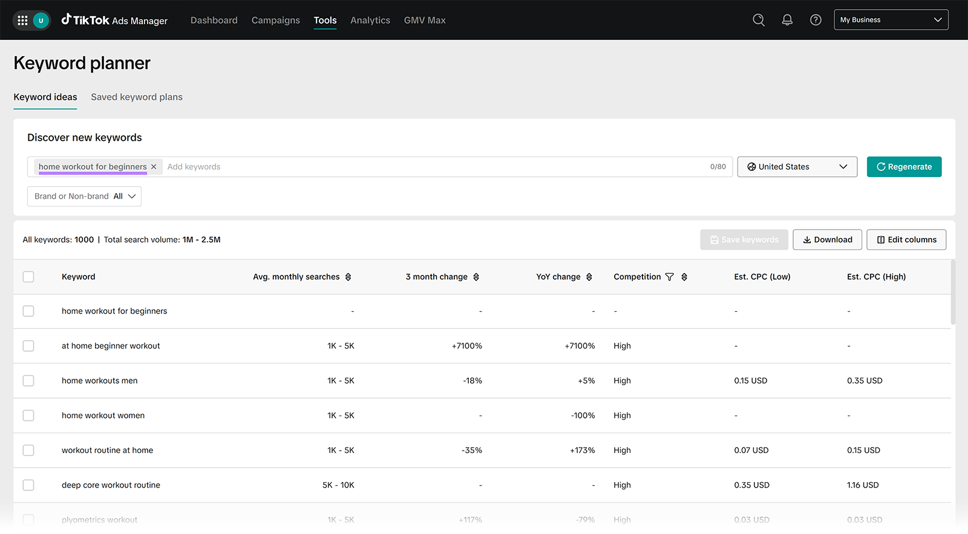The width and height of the screenshot is (968, 534).
Task: Click keyword 'at home beginner workout'
Action: pyautogui.click(x=111, y=346)
